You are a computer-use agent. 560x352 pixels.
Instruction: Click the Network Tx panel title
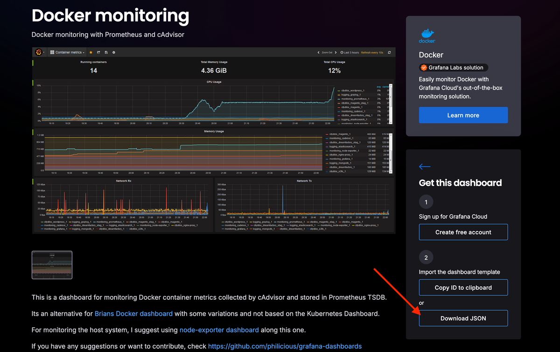tap(303, 180)
